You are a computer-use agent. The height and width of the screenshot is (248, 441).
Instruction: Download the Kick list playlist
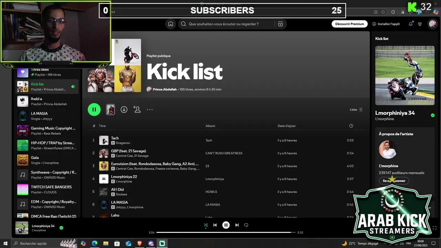pyautogui.click(x=124, y=110)
